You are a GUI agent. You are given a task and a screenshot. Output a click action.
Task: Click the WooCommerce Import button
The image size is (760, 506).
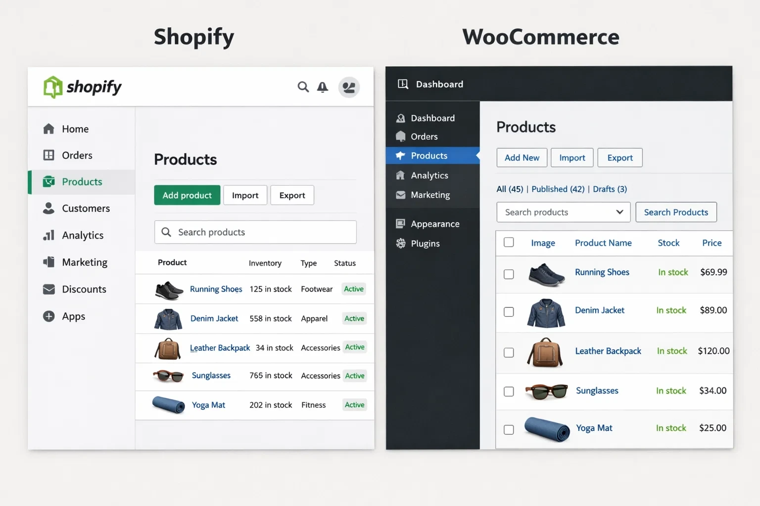pyautogui.click(x=572, y=158)
